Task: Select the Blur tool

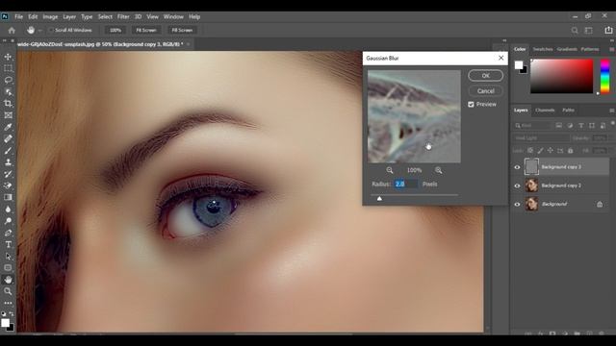Action: point(8,210)
